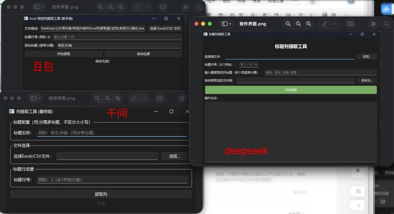This screenshot has height=214, width=394.
Task: Zoom out in the 程序界面.png window
Action: (x=97, y=98)
